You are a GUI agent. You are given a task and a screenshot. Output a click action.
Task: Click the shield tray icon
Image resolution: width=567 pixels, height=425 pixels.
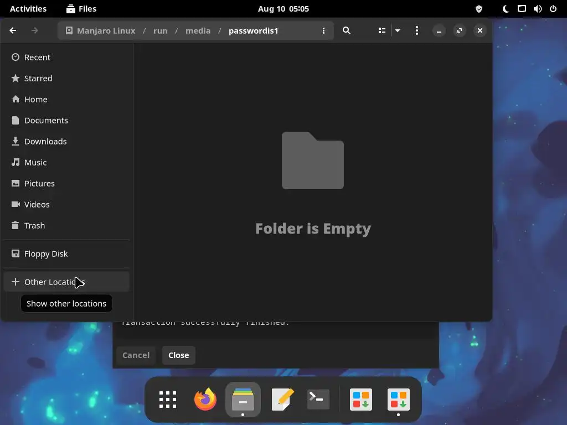point(479,9)
